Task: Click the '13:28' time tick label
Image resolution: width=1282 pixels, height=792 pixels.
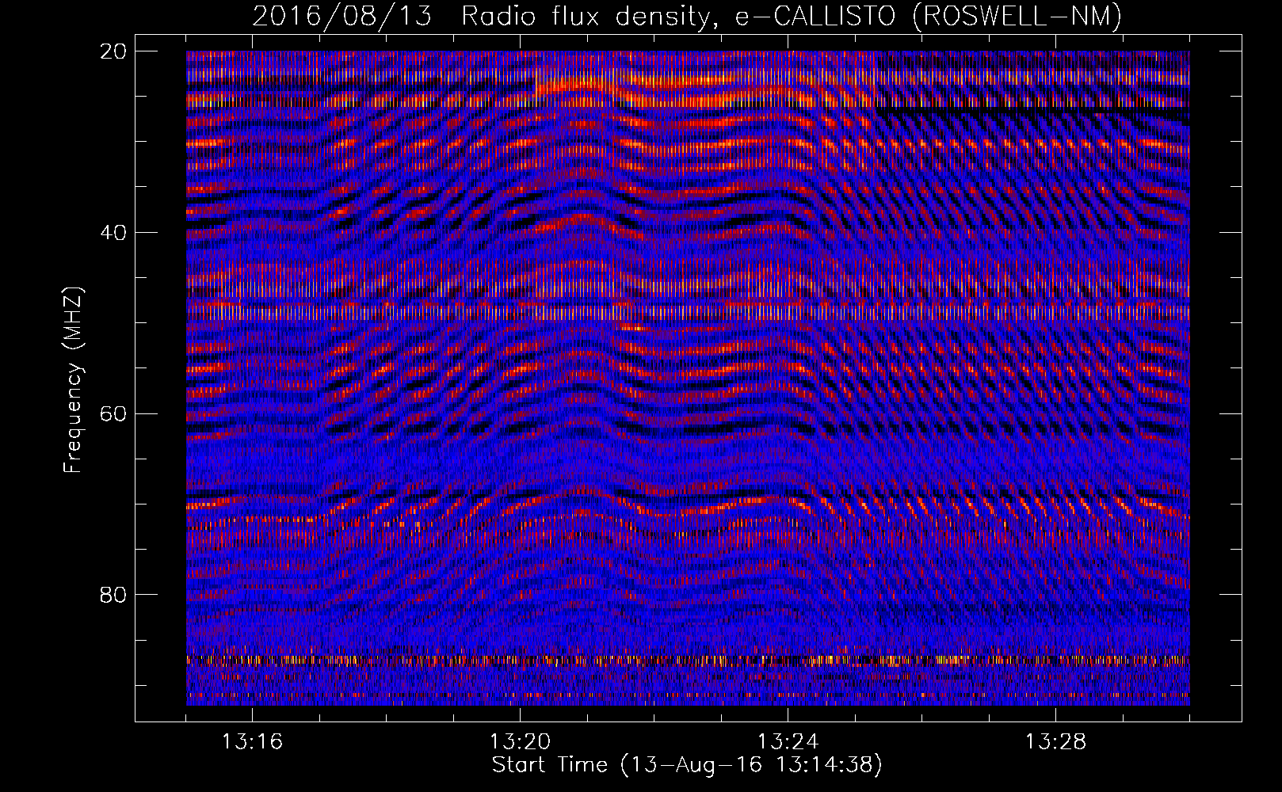Action: pyautogui.click(x=1055, y=742)
